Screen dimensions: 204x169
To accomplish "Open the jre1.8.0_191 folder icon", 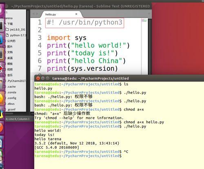I will click(7, 29).
